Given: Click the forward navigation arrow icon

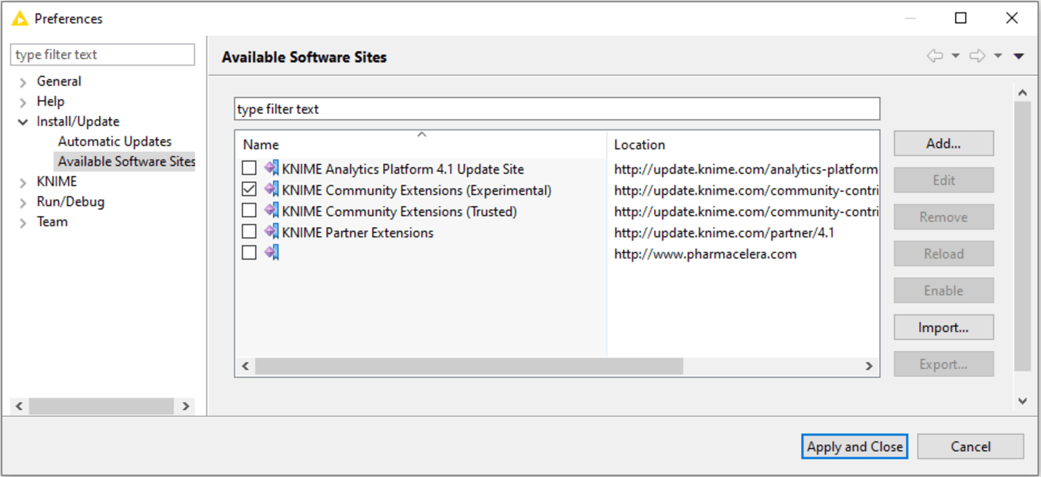Looking at the screenshot, I should pos(977,56).
